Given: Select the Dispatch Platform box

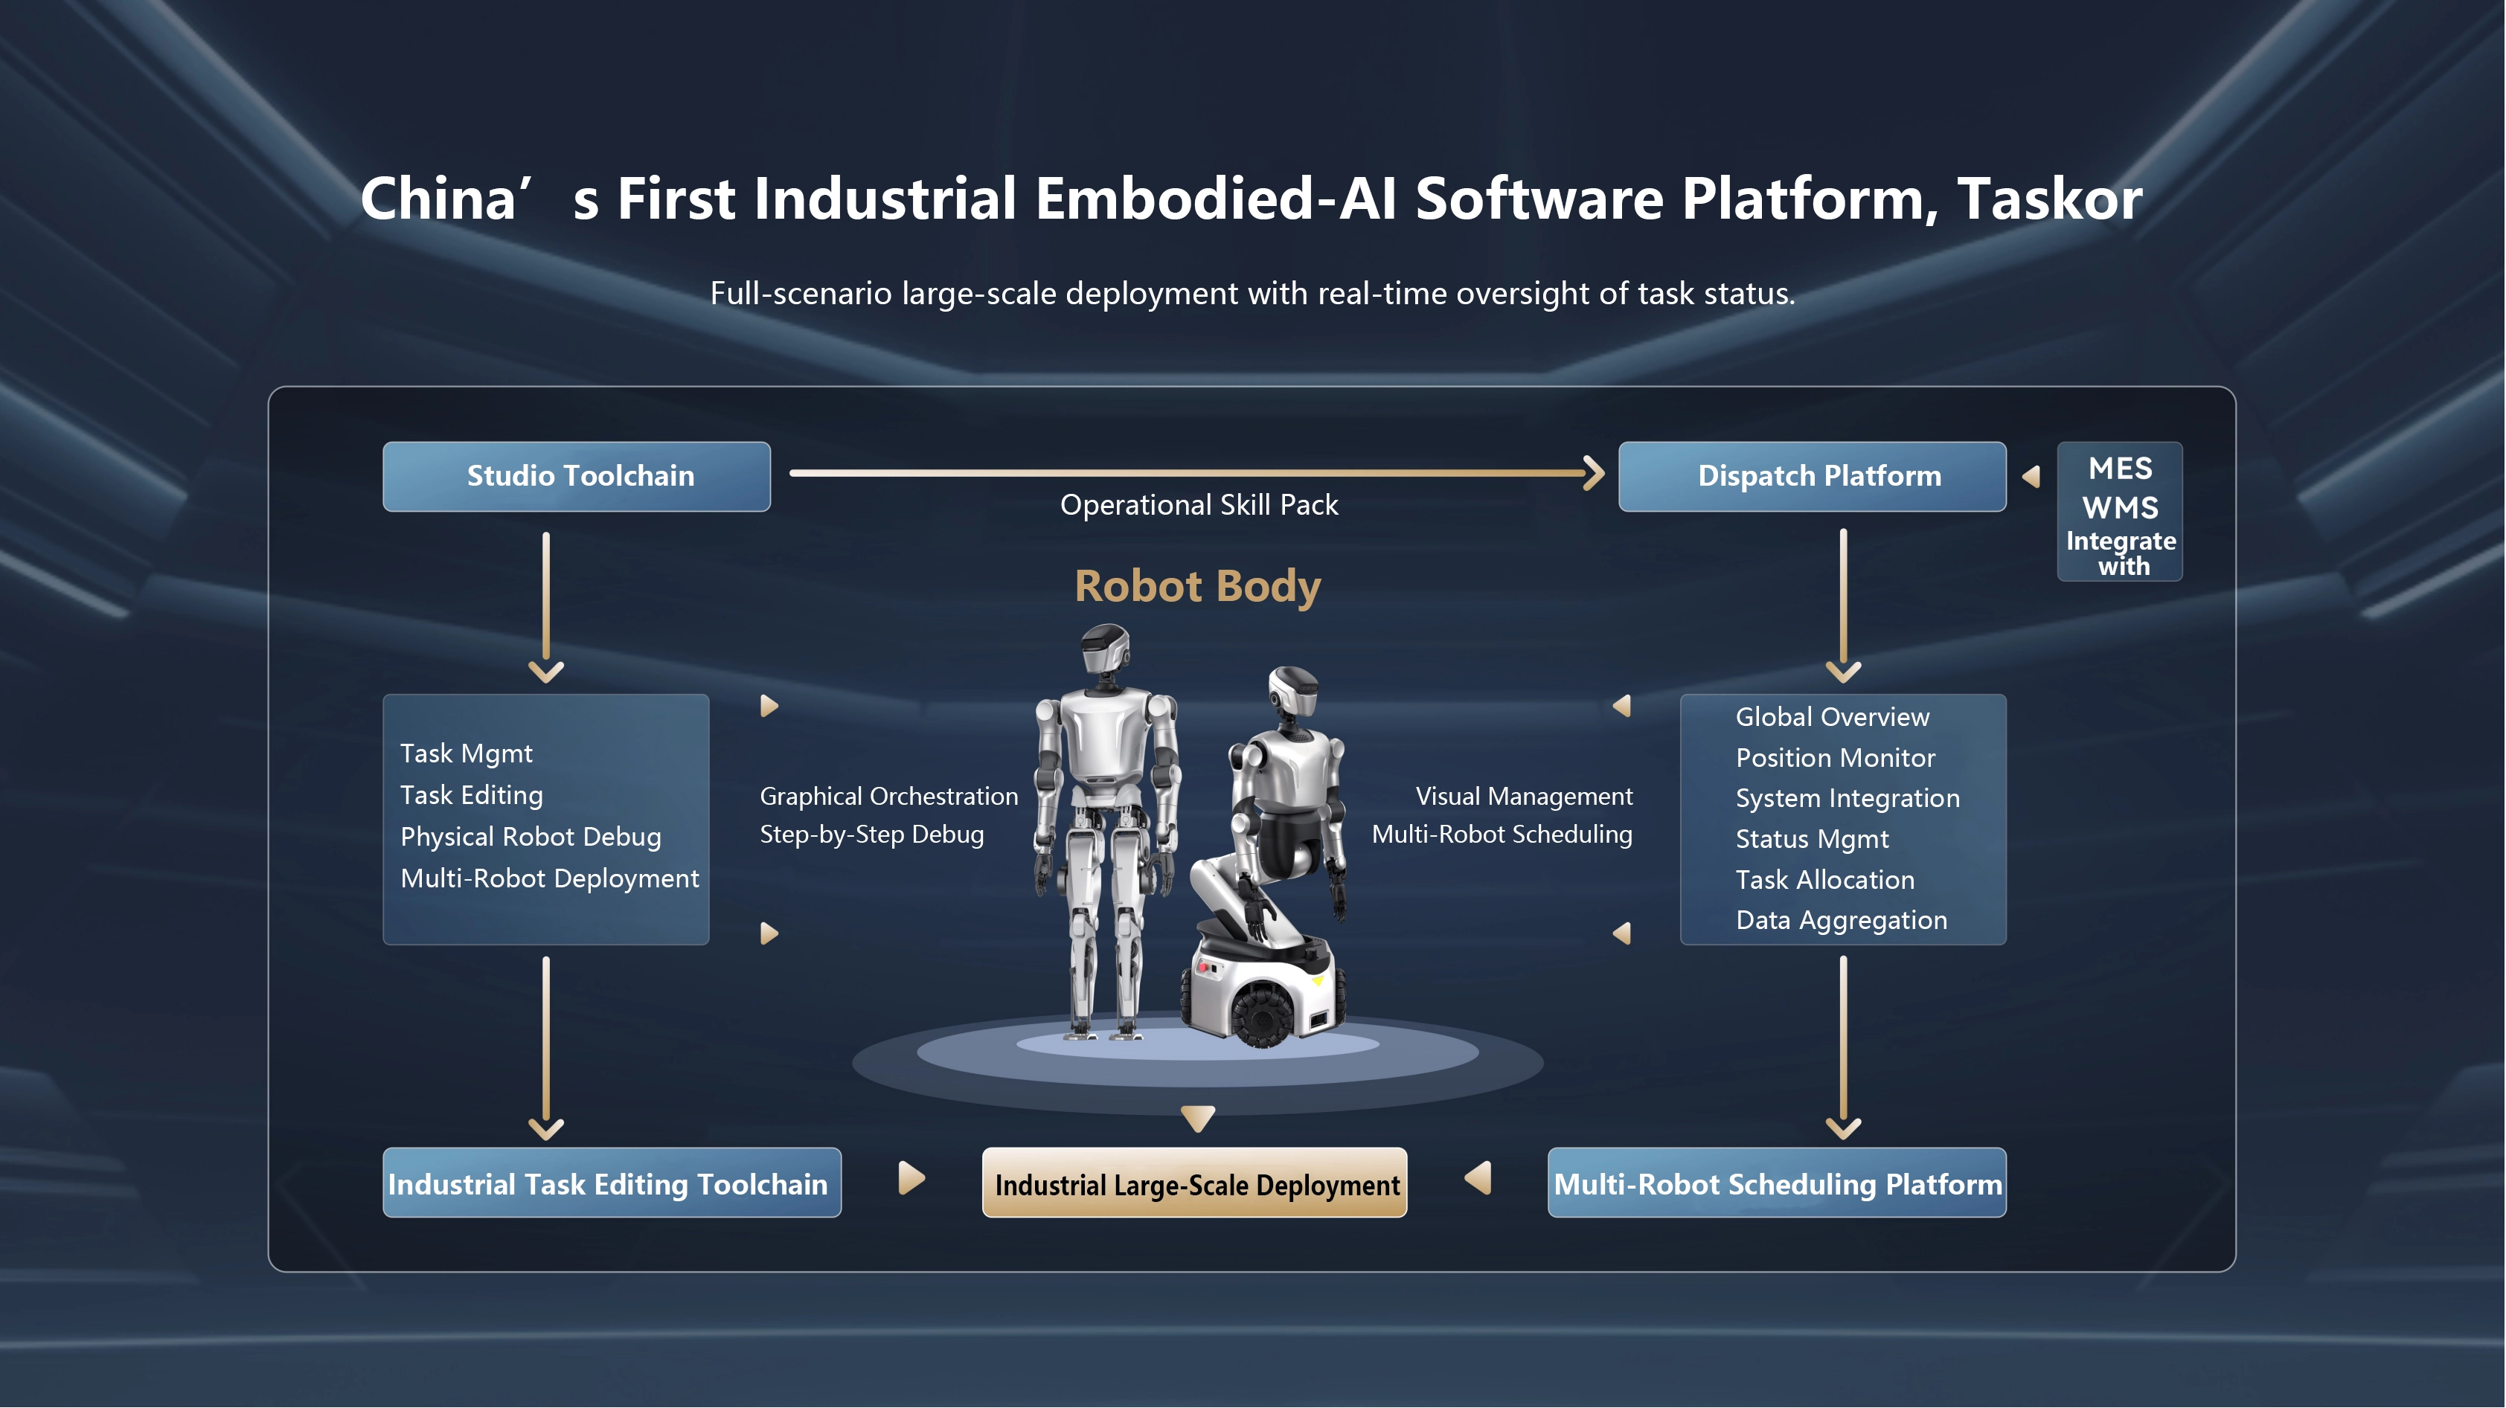Looking at the screenshot, I should 1813,477.
